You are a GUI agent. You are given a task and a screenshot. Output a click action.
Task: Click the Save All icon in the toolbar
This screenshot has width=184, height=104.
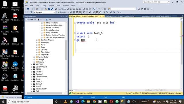(x=52, y=9)
